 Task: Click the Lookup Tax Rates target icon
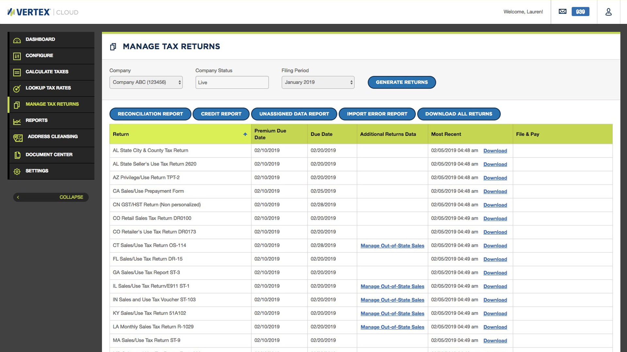[17, 89]
